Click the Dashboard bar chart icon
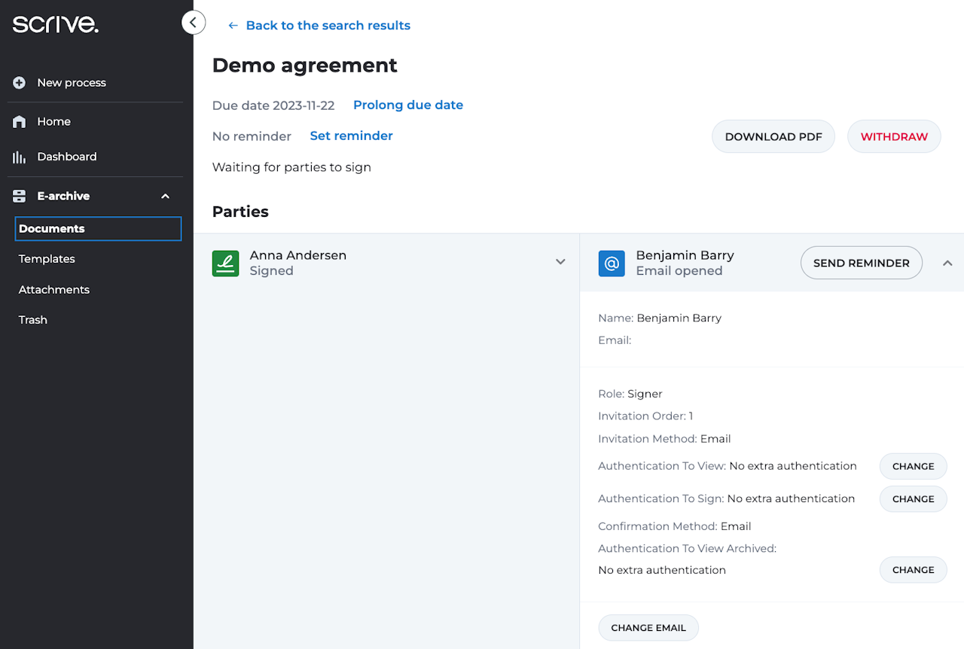 point(20,157)
